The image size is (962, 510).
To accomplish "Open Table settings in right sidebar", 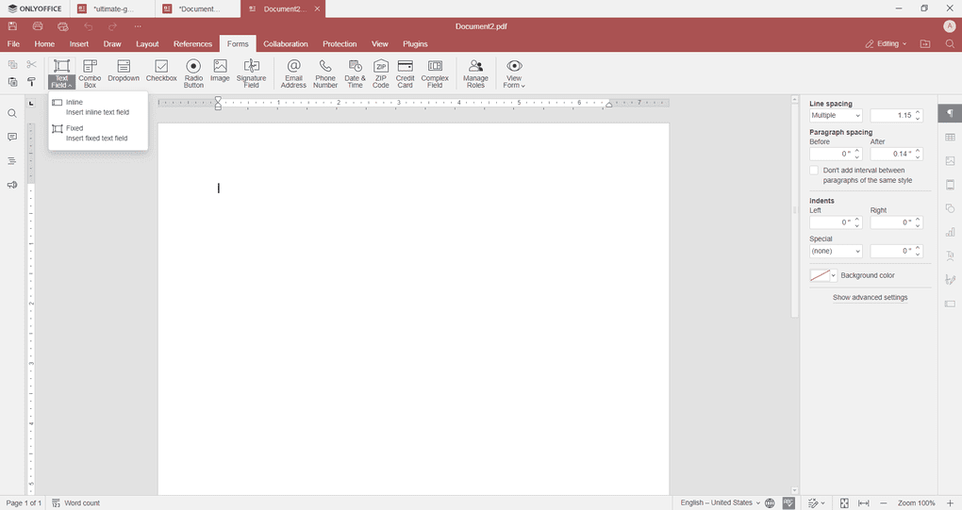I will [950, 138].
